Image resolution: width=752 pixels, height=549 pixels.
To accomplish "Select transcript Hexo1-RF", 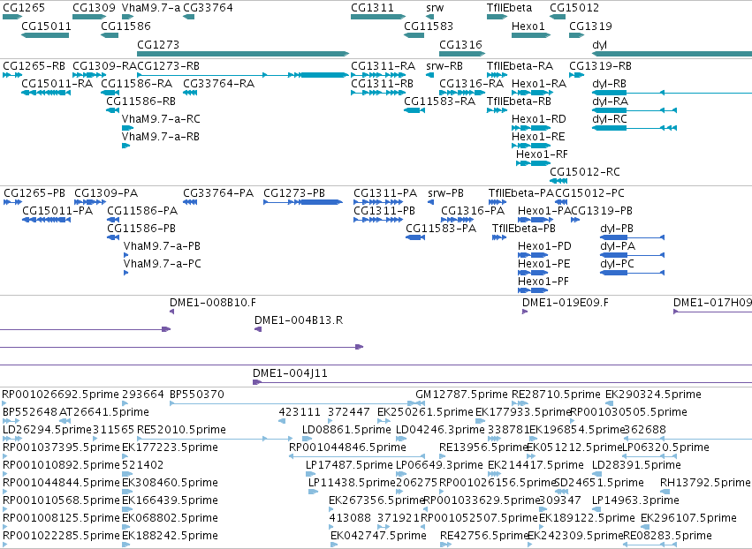I will [x=542, y=154].
